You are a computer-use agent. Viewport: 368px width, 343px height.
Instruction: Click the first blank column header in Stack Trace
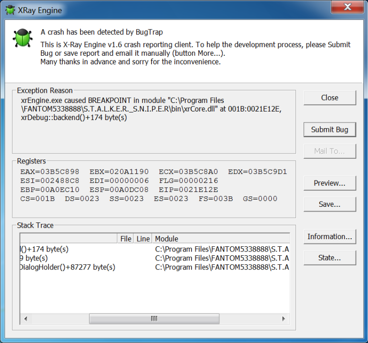tap(68, 239)
